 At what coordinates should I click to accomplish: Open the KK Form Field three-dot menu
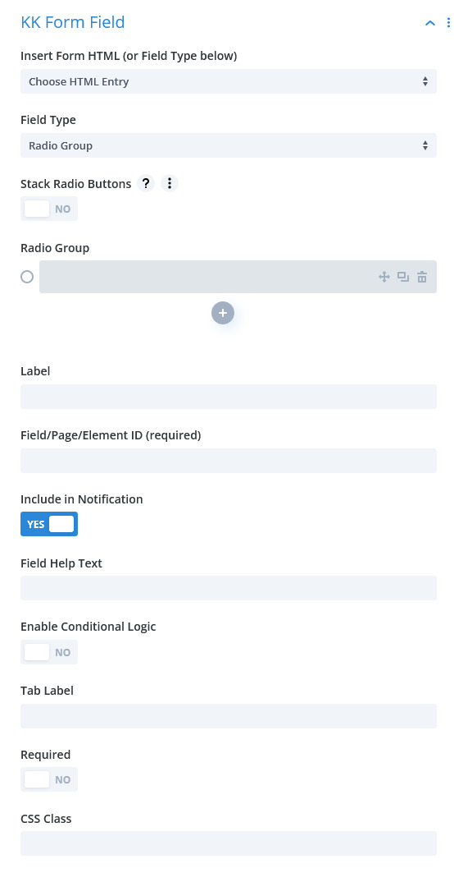click(448, 23)
